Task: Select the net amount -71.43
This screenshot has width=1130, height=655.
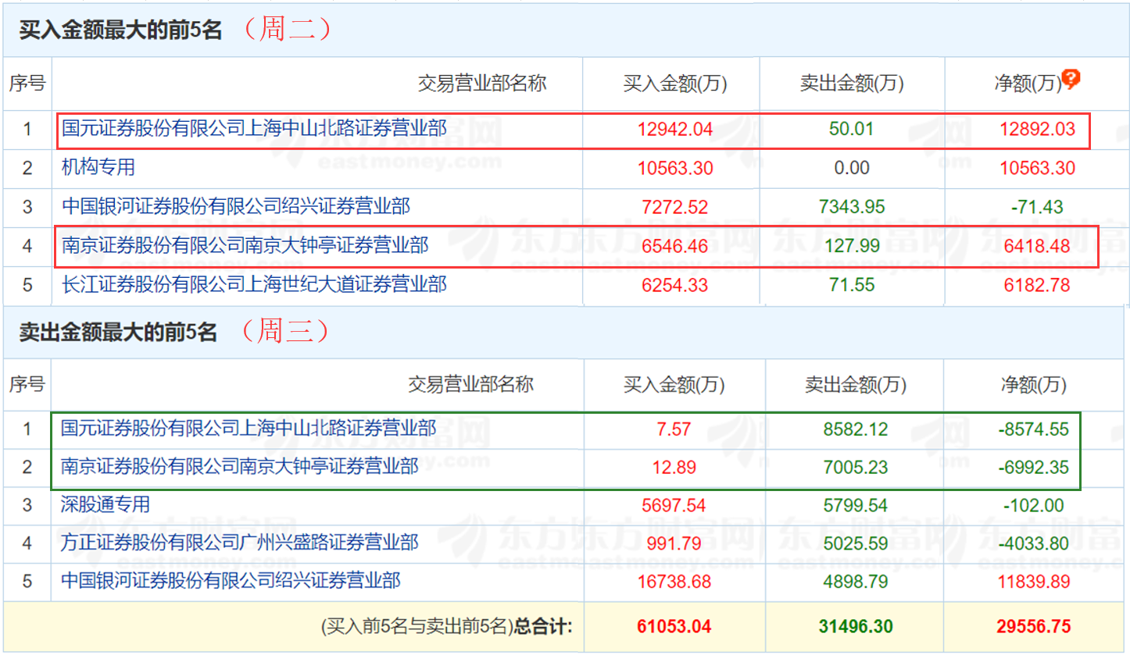Action: [1037, 207]
